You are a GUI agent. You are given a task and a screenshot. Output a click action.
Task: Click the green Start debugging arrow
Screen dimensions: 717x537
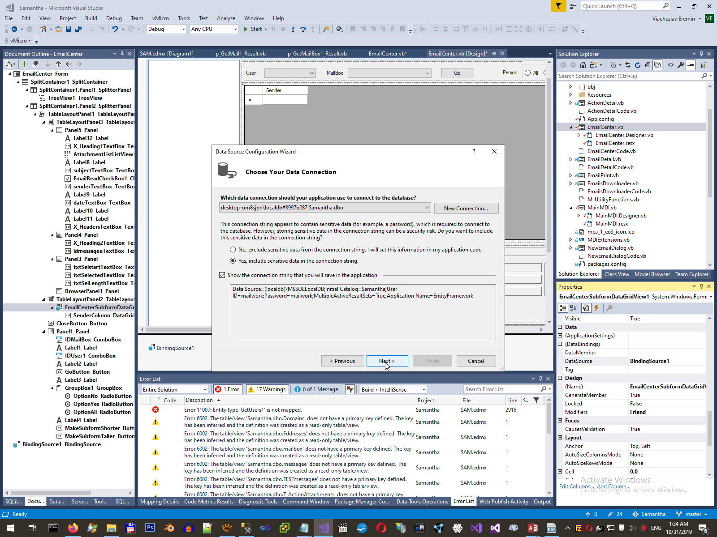[x=246, y=29]
